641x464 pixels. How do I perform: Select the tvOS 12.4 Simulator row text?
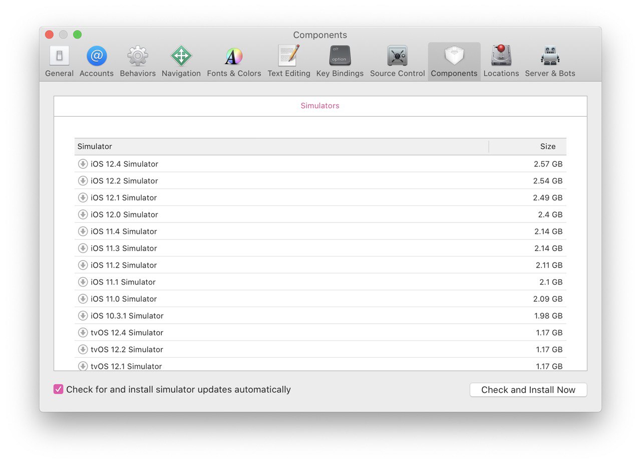tap(127, 333)
